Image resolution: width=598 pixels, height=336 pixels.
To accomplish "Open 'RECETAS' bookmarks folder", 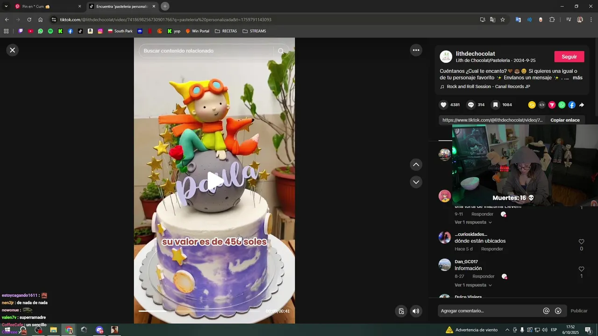I will tap(226, 31).
